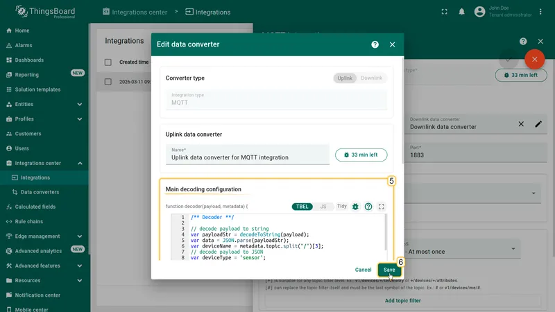
Task: Edit the uplink converter Name field
Action: click(248, 155)
